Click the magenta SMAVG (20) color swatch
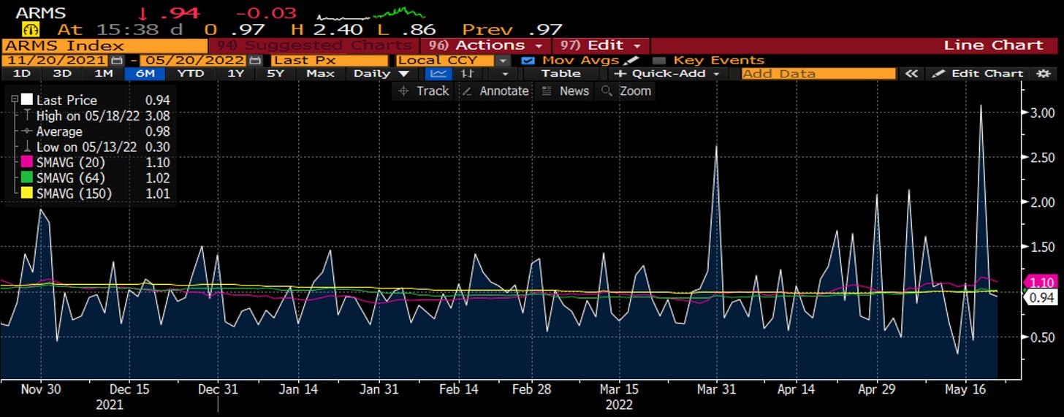Viewport: 1064px width, 417px height. tap(27, 163)
